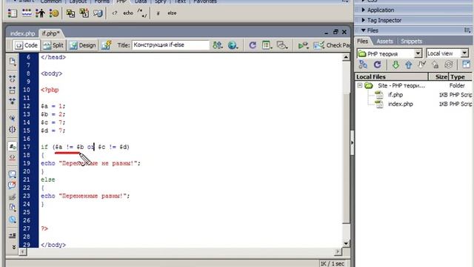
Task: Select Parent Tag icon in coding toolbar
Action: [12, 118]
